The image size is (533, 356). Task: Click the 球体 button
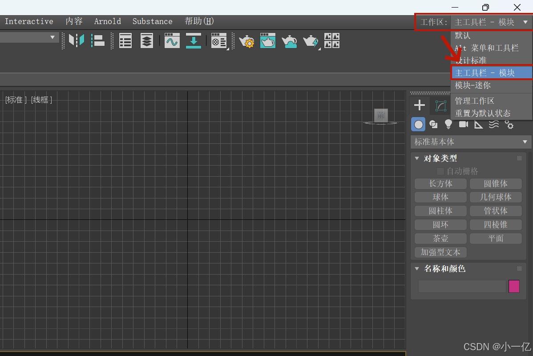440,197
